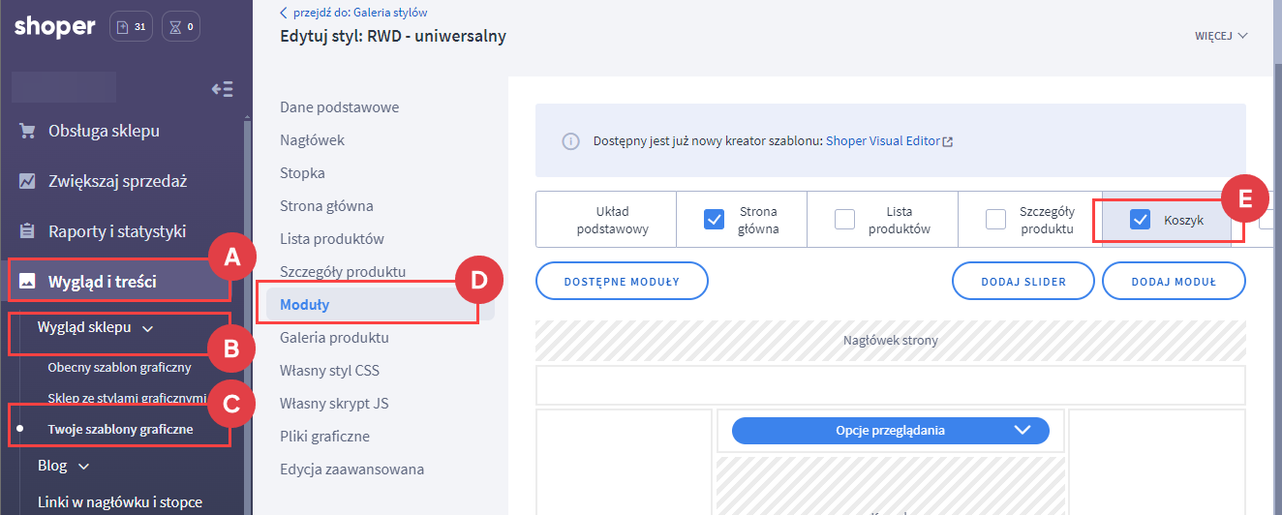Click the chart icon beside Zwiększaj sprzedaż
Image resolution: width=1282 pixels, height=515 pixels.
pos(27,181)
